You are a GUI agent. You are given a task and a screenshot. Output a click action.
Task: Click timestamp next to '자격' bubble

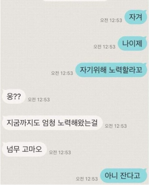(111, 20)
